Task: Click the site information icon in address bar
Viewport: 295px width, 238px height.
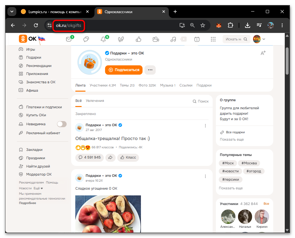Action: coord(49,25)
